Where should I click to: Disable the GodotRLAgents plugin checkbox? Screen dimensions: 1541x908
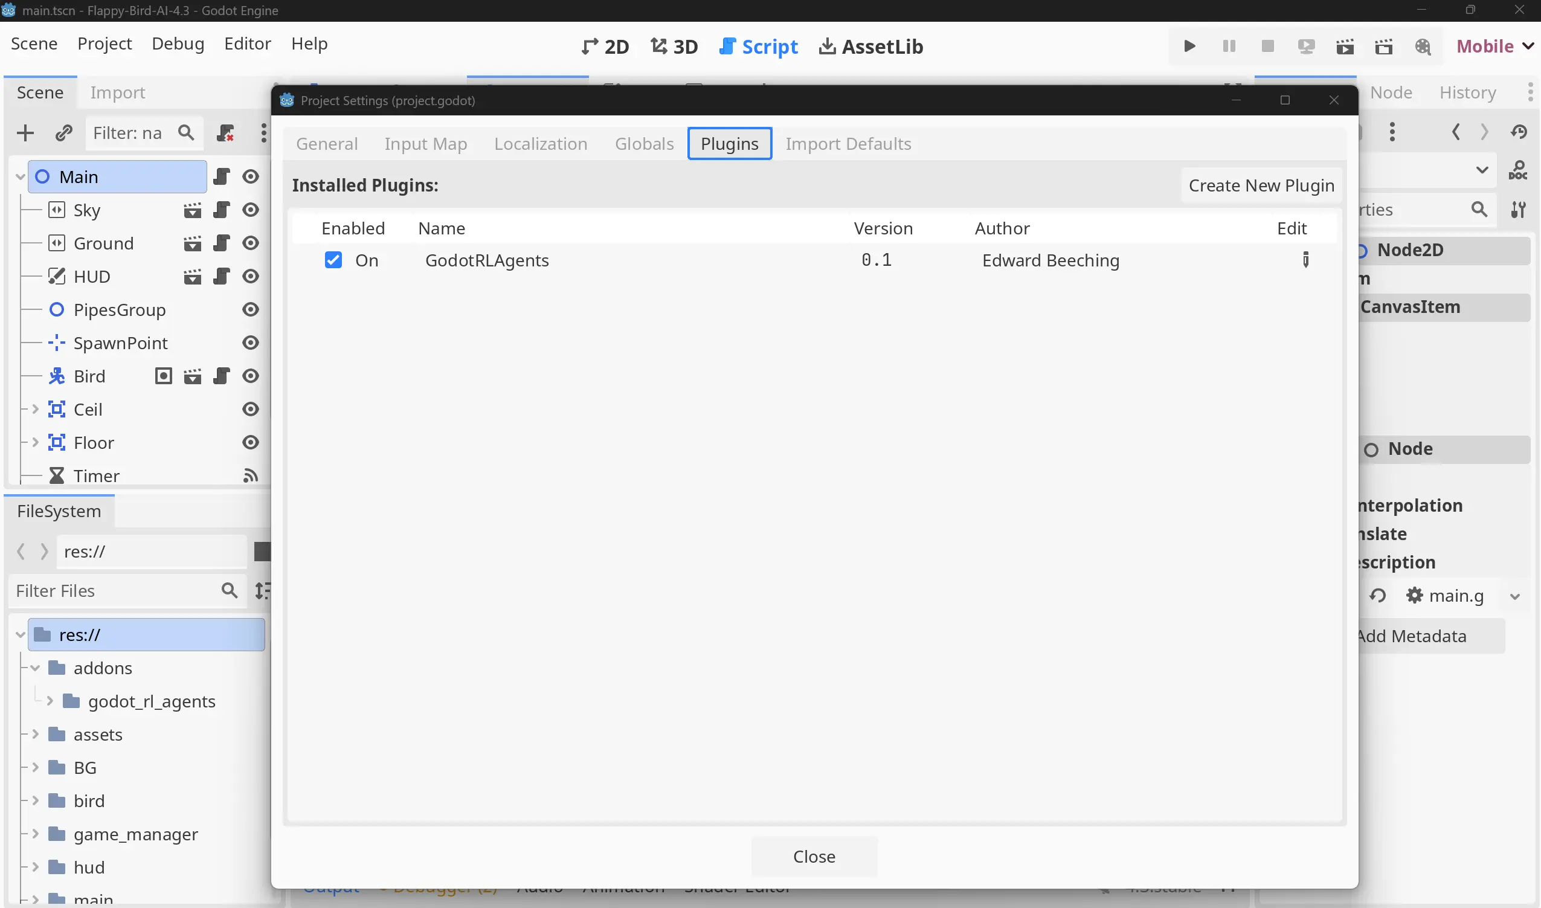pyautogui.click(x=333, y=260)
